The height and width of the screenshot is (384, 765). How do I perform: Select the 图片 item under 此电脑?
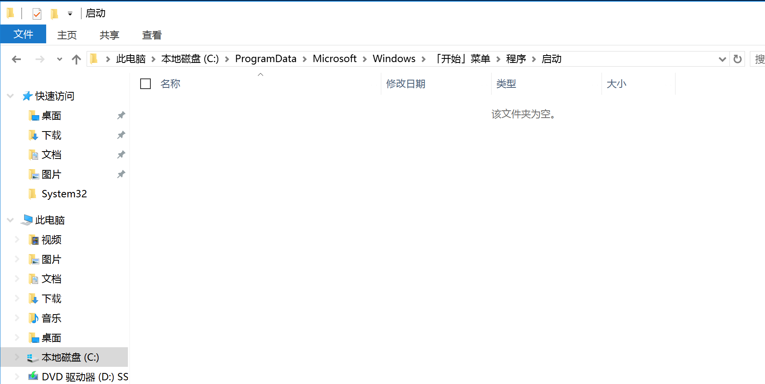pyautogui.click(x=51, y=259)
